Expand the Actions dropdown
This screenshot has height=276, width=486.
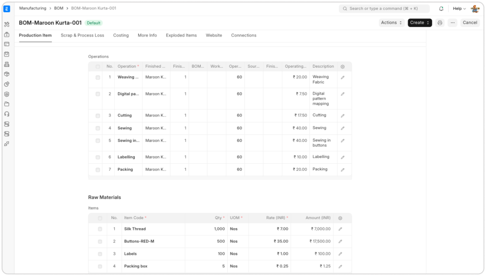(392, 23)
